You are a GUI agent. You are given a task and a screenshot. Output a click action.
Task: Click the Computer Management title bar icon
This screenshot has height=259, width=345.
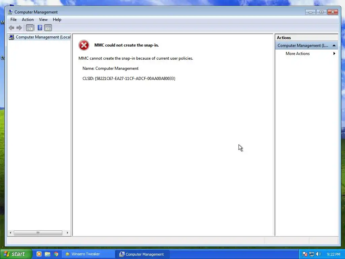click(x=10, y=12)
